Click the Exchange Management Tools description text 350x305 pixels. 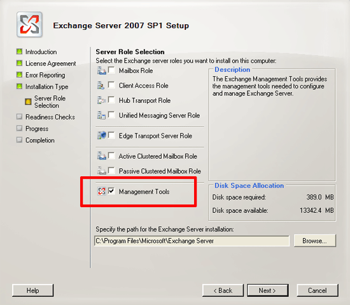click(x=270, y=86)
